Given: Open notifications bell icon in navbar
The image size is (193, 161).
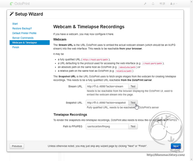Looking at the screenshot, I should [153, 4].
